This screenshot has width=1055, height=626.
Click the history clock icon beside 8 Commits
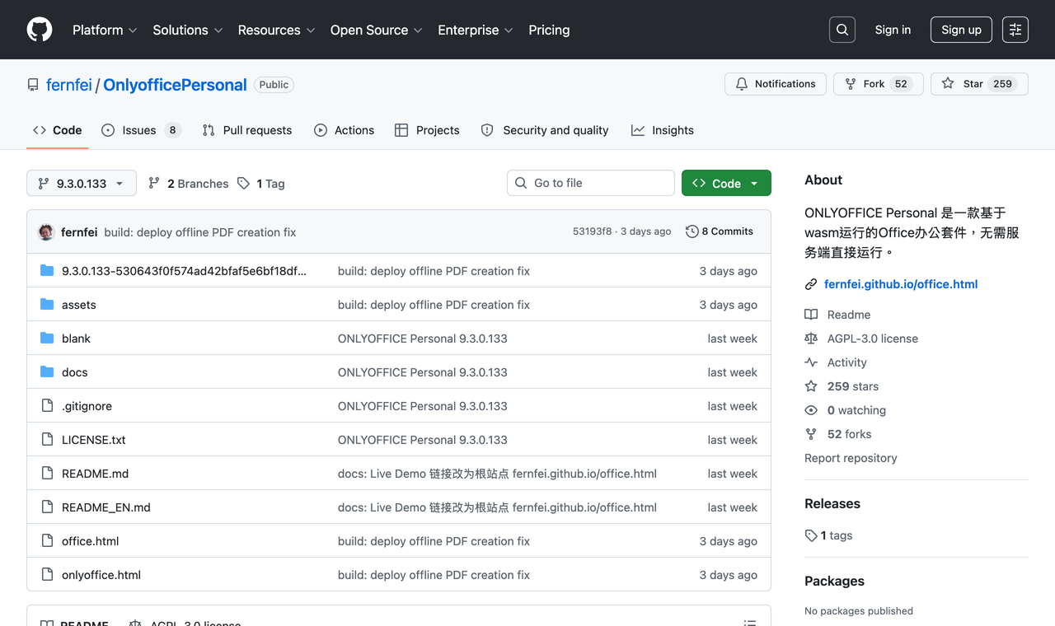coord(692,231)
